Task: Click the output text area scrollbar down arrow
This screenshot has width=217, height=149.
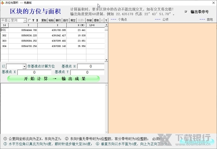Action: 106,132
